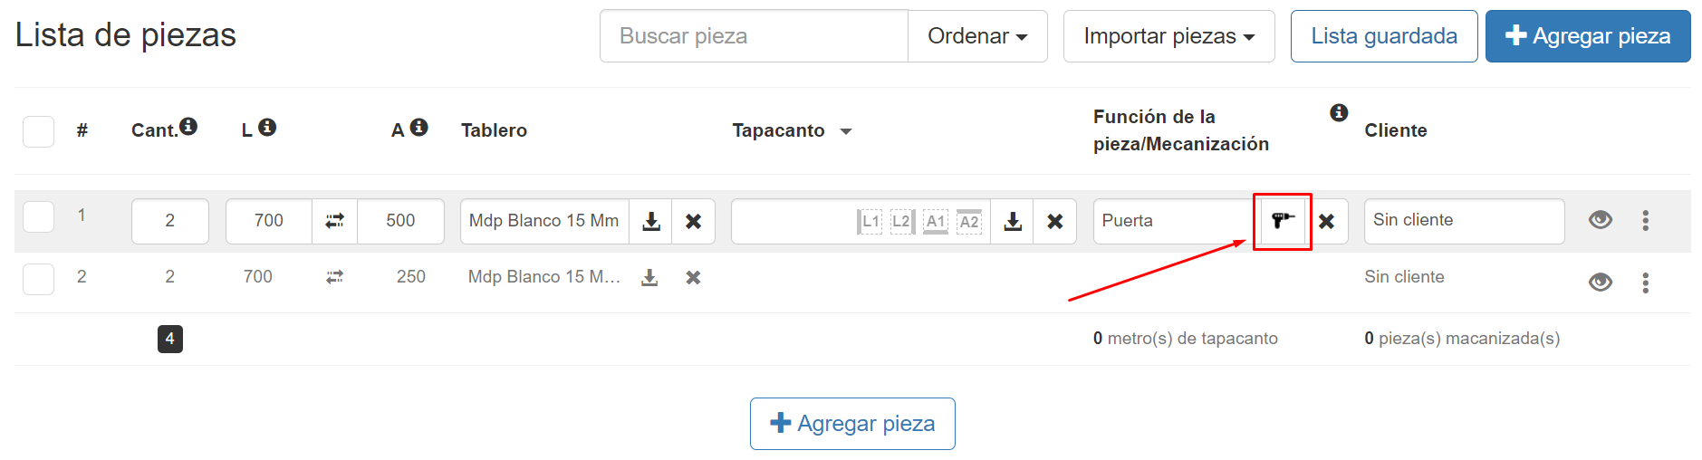Click the download icon beside row 1 edge banding
Viewport: 1702px width, 460px height.
click(1013, 221)
